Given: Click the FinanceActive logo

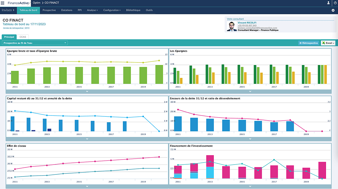Looking at the screenshot, I should click(x=18, y=3).
